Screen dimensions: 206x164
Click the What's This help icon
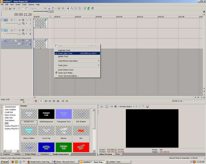pos(85,8)
